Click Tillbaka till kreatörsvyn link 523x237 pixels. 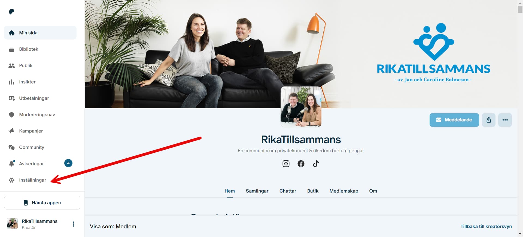pos(486,226)
